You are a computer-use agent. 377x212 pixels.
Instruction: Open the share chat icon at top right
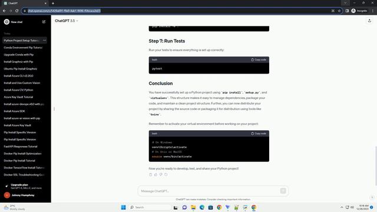coord(369,21)
